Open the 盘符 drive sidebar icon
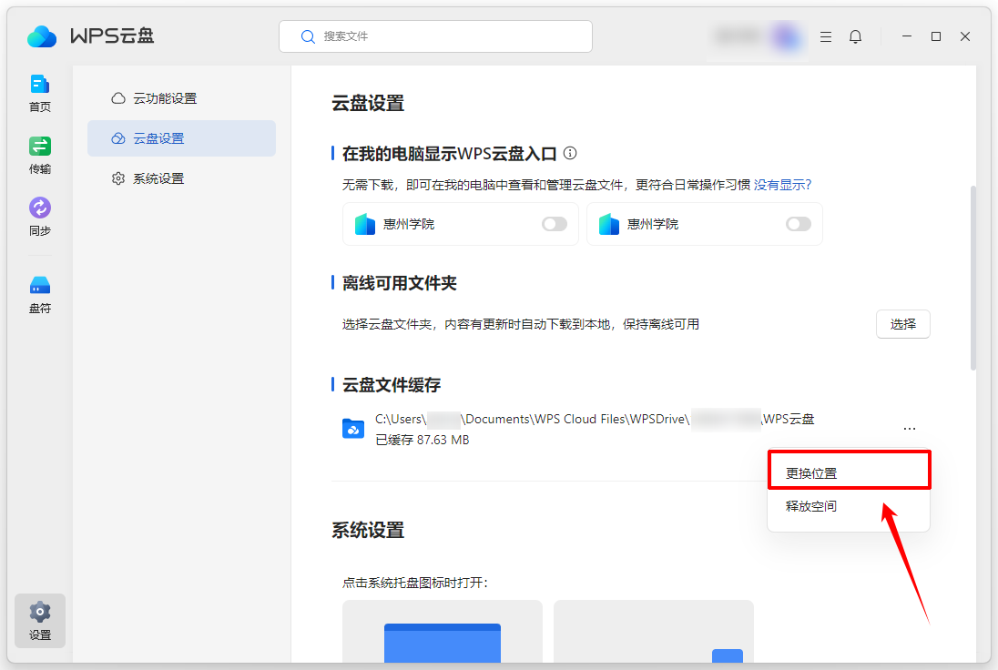This screenshot has width=998, height=670. [x=39, y=295]
